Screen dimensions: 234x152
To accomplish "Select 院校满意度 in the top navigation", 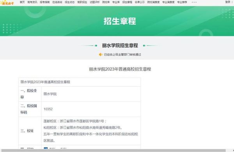I will pyautogui.click(x=153, y=2).
